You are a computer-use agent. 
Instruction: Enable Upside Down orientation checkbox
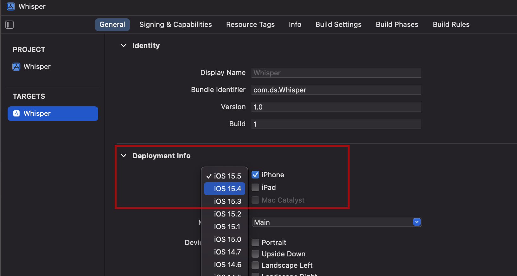point(255,254)
